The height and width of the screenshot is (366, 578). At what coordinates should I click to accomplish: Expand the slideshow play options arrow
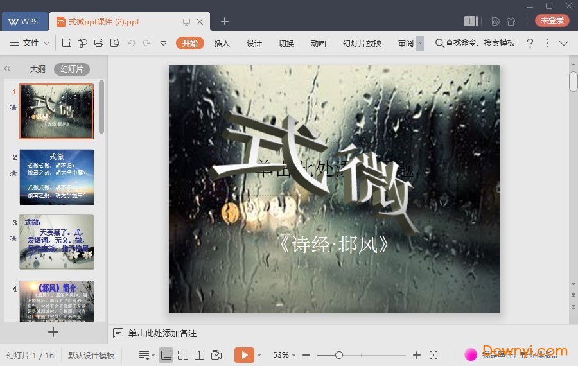coord(259,355)
